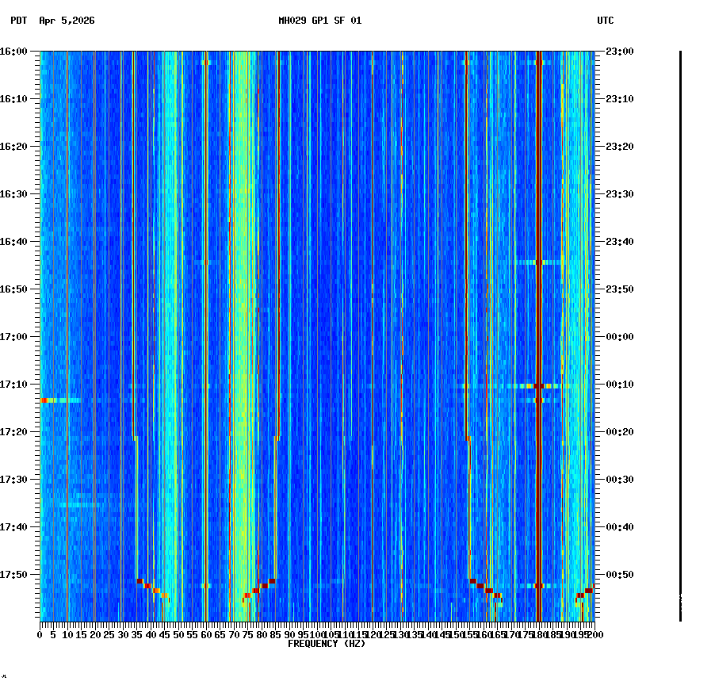Click the bright yellow band near 75 Hz
Screen dimensions: 715x685
pos(246,317)
